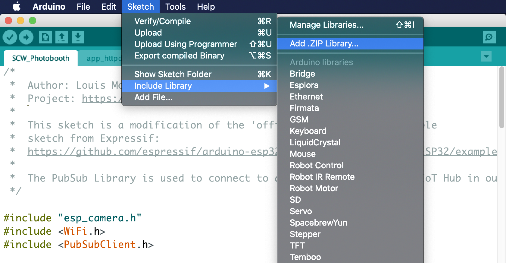Include the Temboo library

(350, 257)
